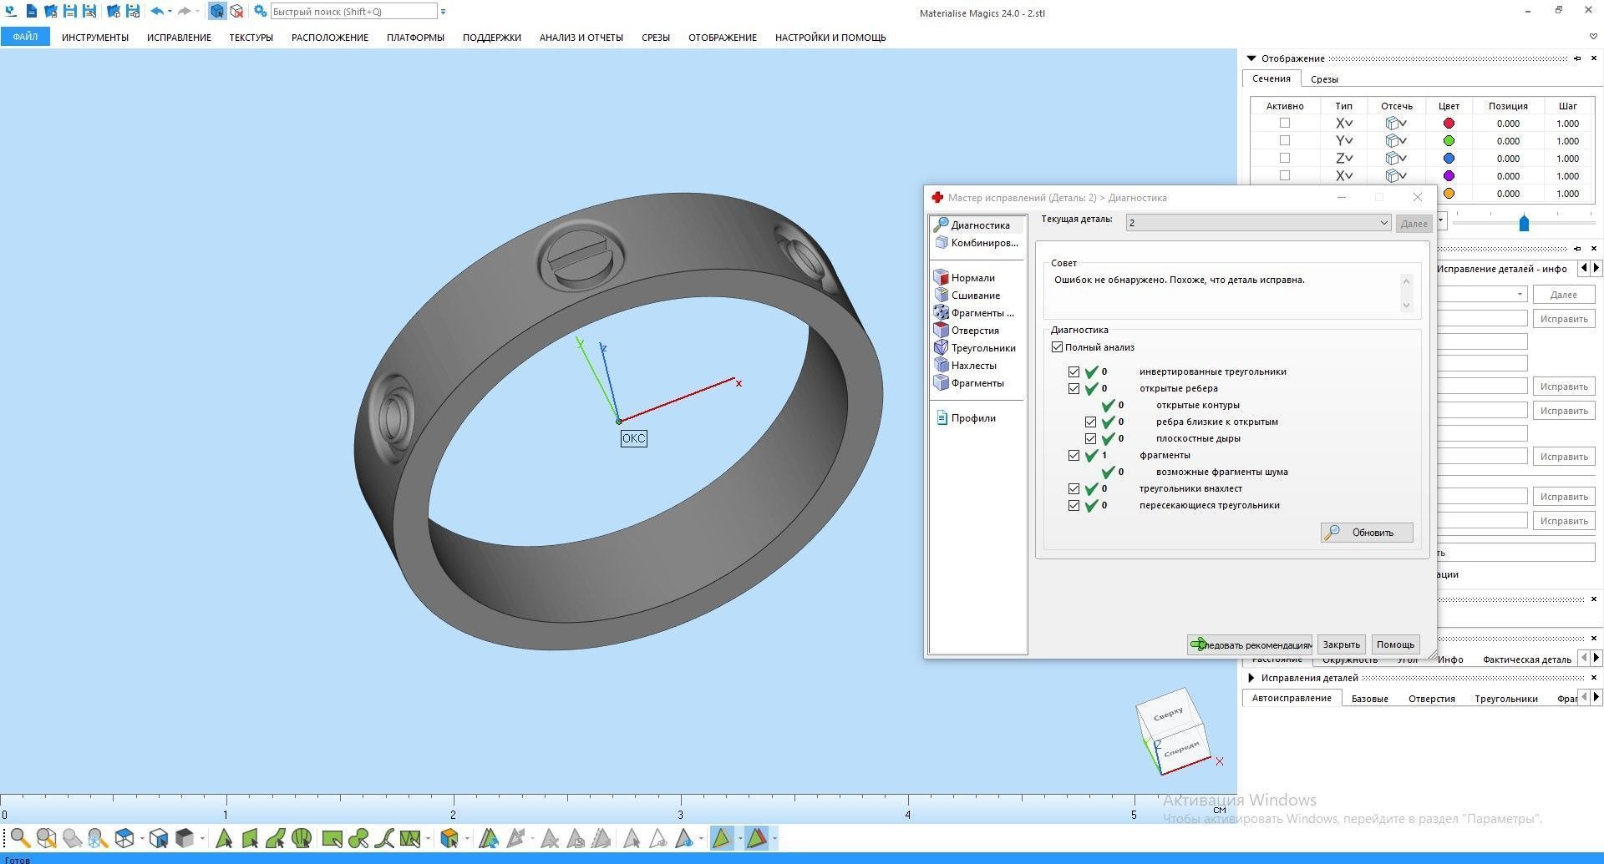The width and height of the screenshot is (1604, 864).
Task: Click the new project document icon
Action: [31, 12]
